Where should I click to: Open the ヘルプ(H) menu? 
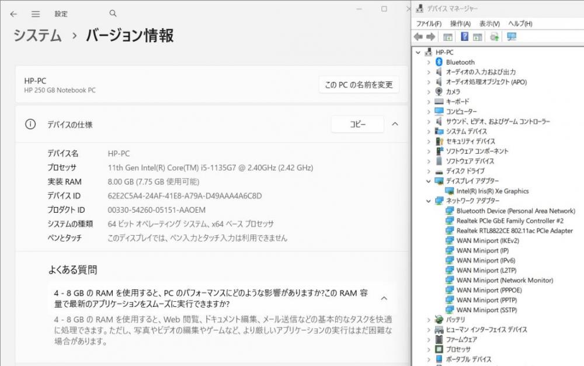click(x=520, y=23)
